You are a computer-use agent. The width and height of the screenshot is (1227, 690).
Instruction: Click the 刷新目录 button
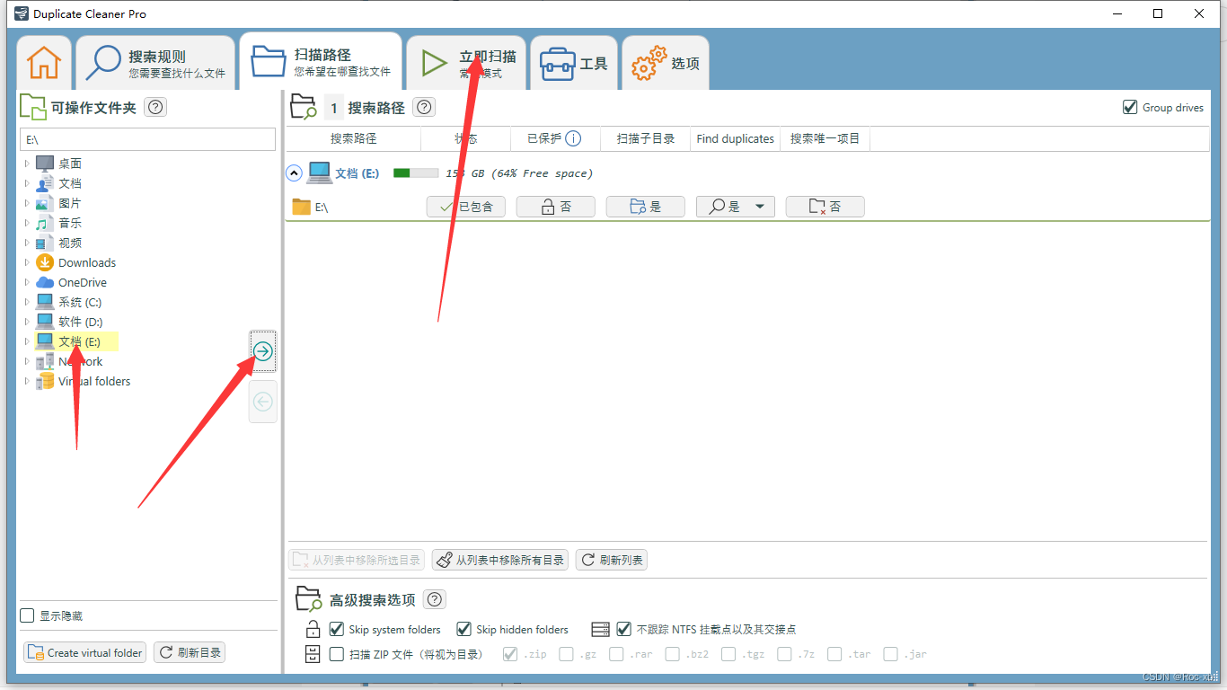190,652
